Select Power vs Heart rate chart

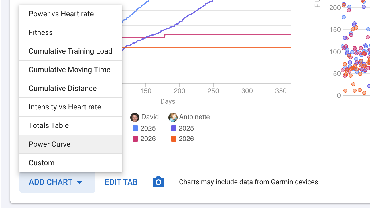(x=61, y=14)
